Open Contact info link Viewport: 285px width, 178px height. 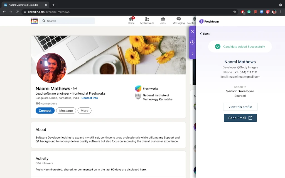tap(90, 98)
